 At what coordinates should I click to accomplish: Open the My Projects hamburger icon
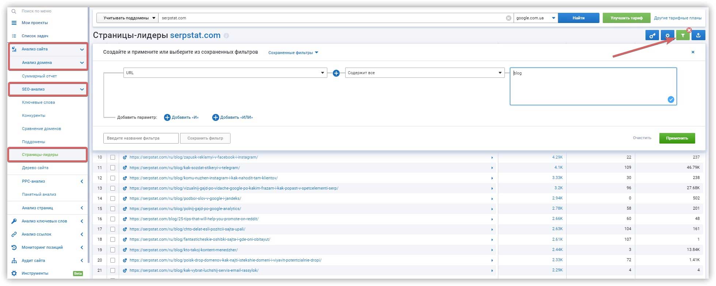point(14,23)
